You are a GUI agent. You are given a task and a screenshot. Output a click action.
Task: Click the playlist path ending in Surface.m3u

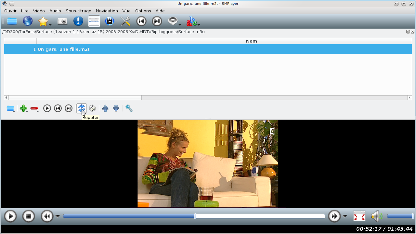pos(104,32)
